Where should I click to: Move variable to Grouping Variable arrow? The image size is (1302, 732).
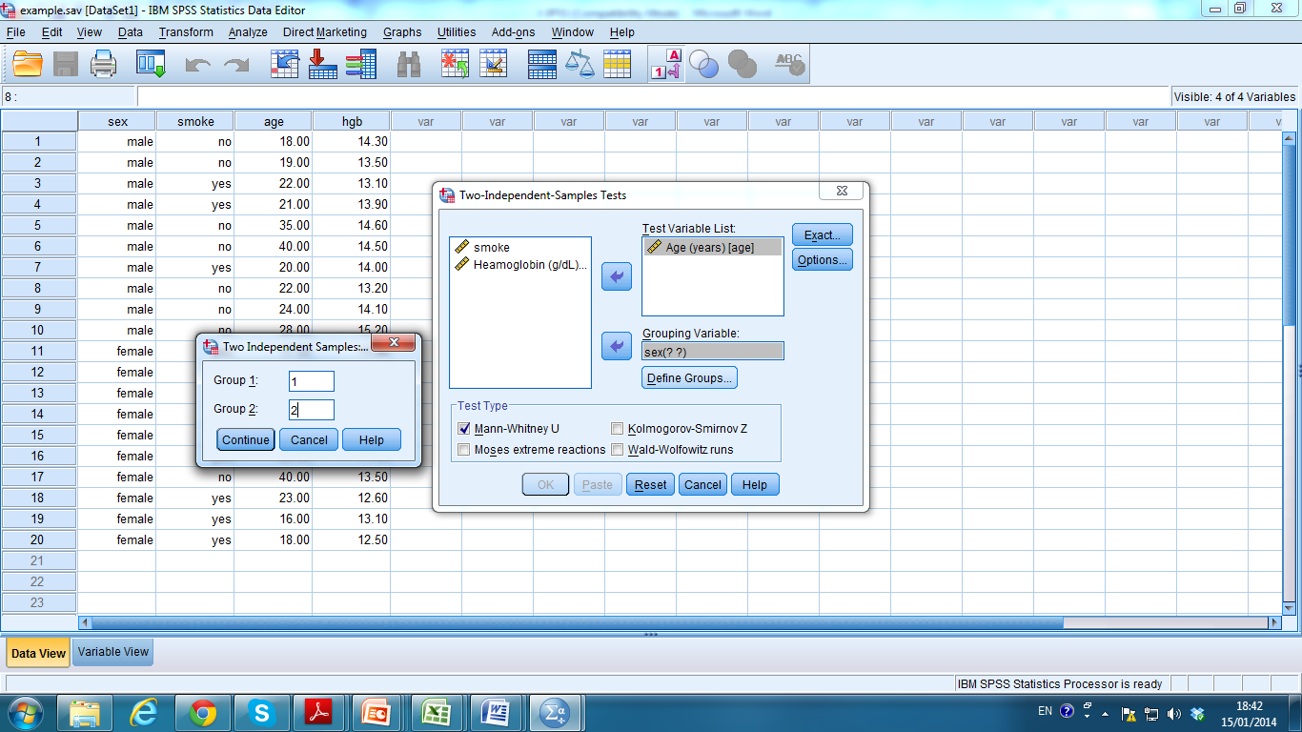(617, 346)
